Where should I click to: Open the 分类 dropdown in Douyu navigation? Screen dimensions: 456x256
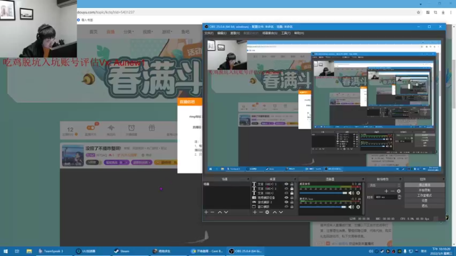(128, 32)
